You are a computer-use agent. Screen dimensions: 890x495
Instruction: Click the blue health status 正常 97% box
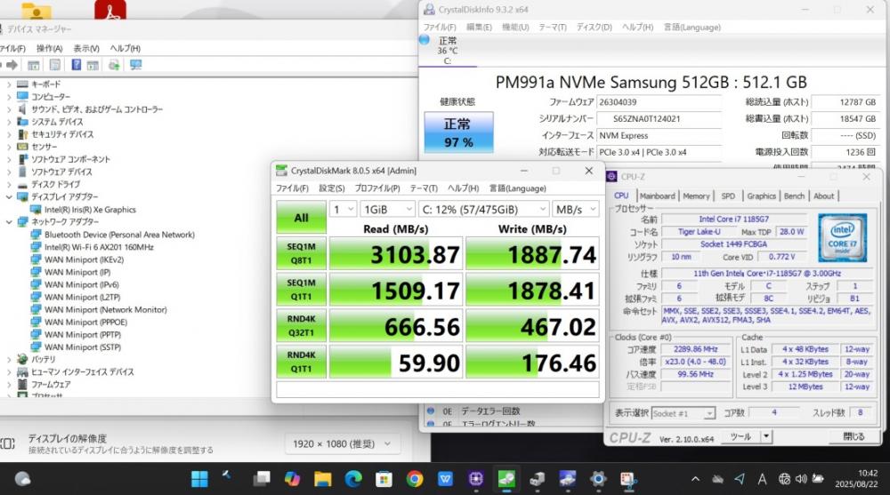[x=458, y=132]
